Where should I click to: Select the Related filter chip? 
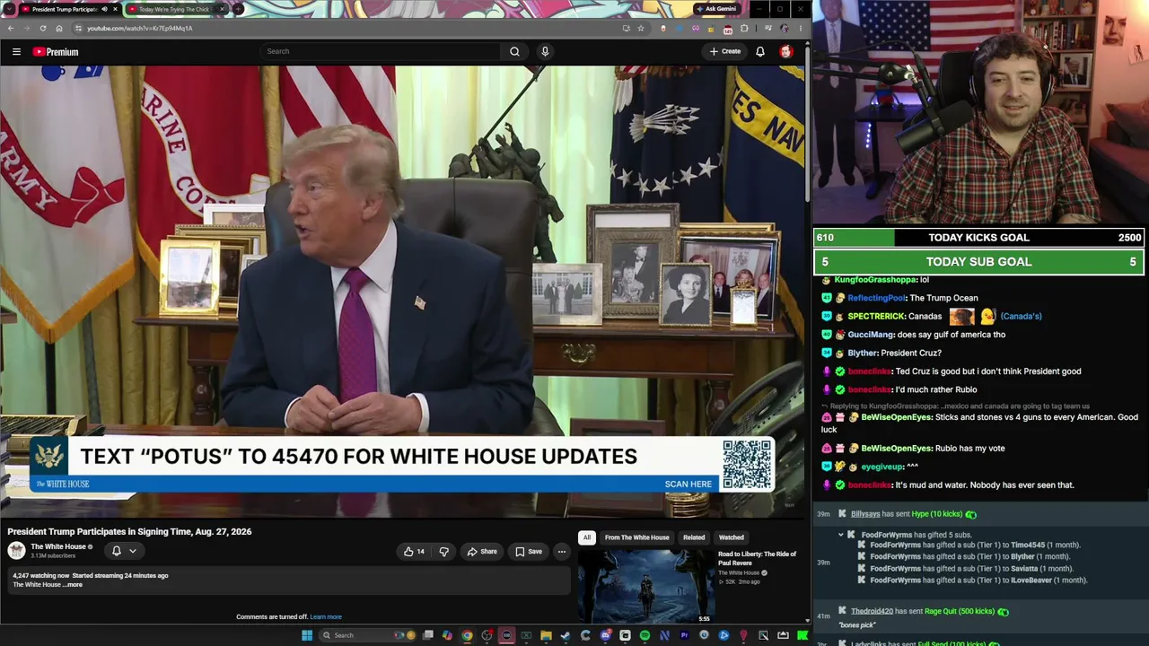point(694,537)
